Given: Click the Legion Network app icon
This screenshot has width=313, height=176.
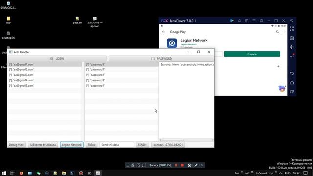Looking at the screenshot, I should pyautogui.click(x=172, y=43).
